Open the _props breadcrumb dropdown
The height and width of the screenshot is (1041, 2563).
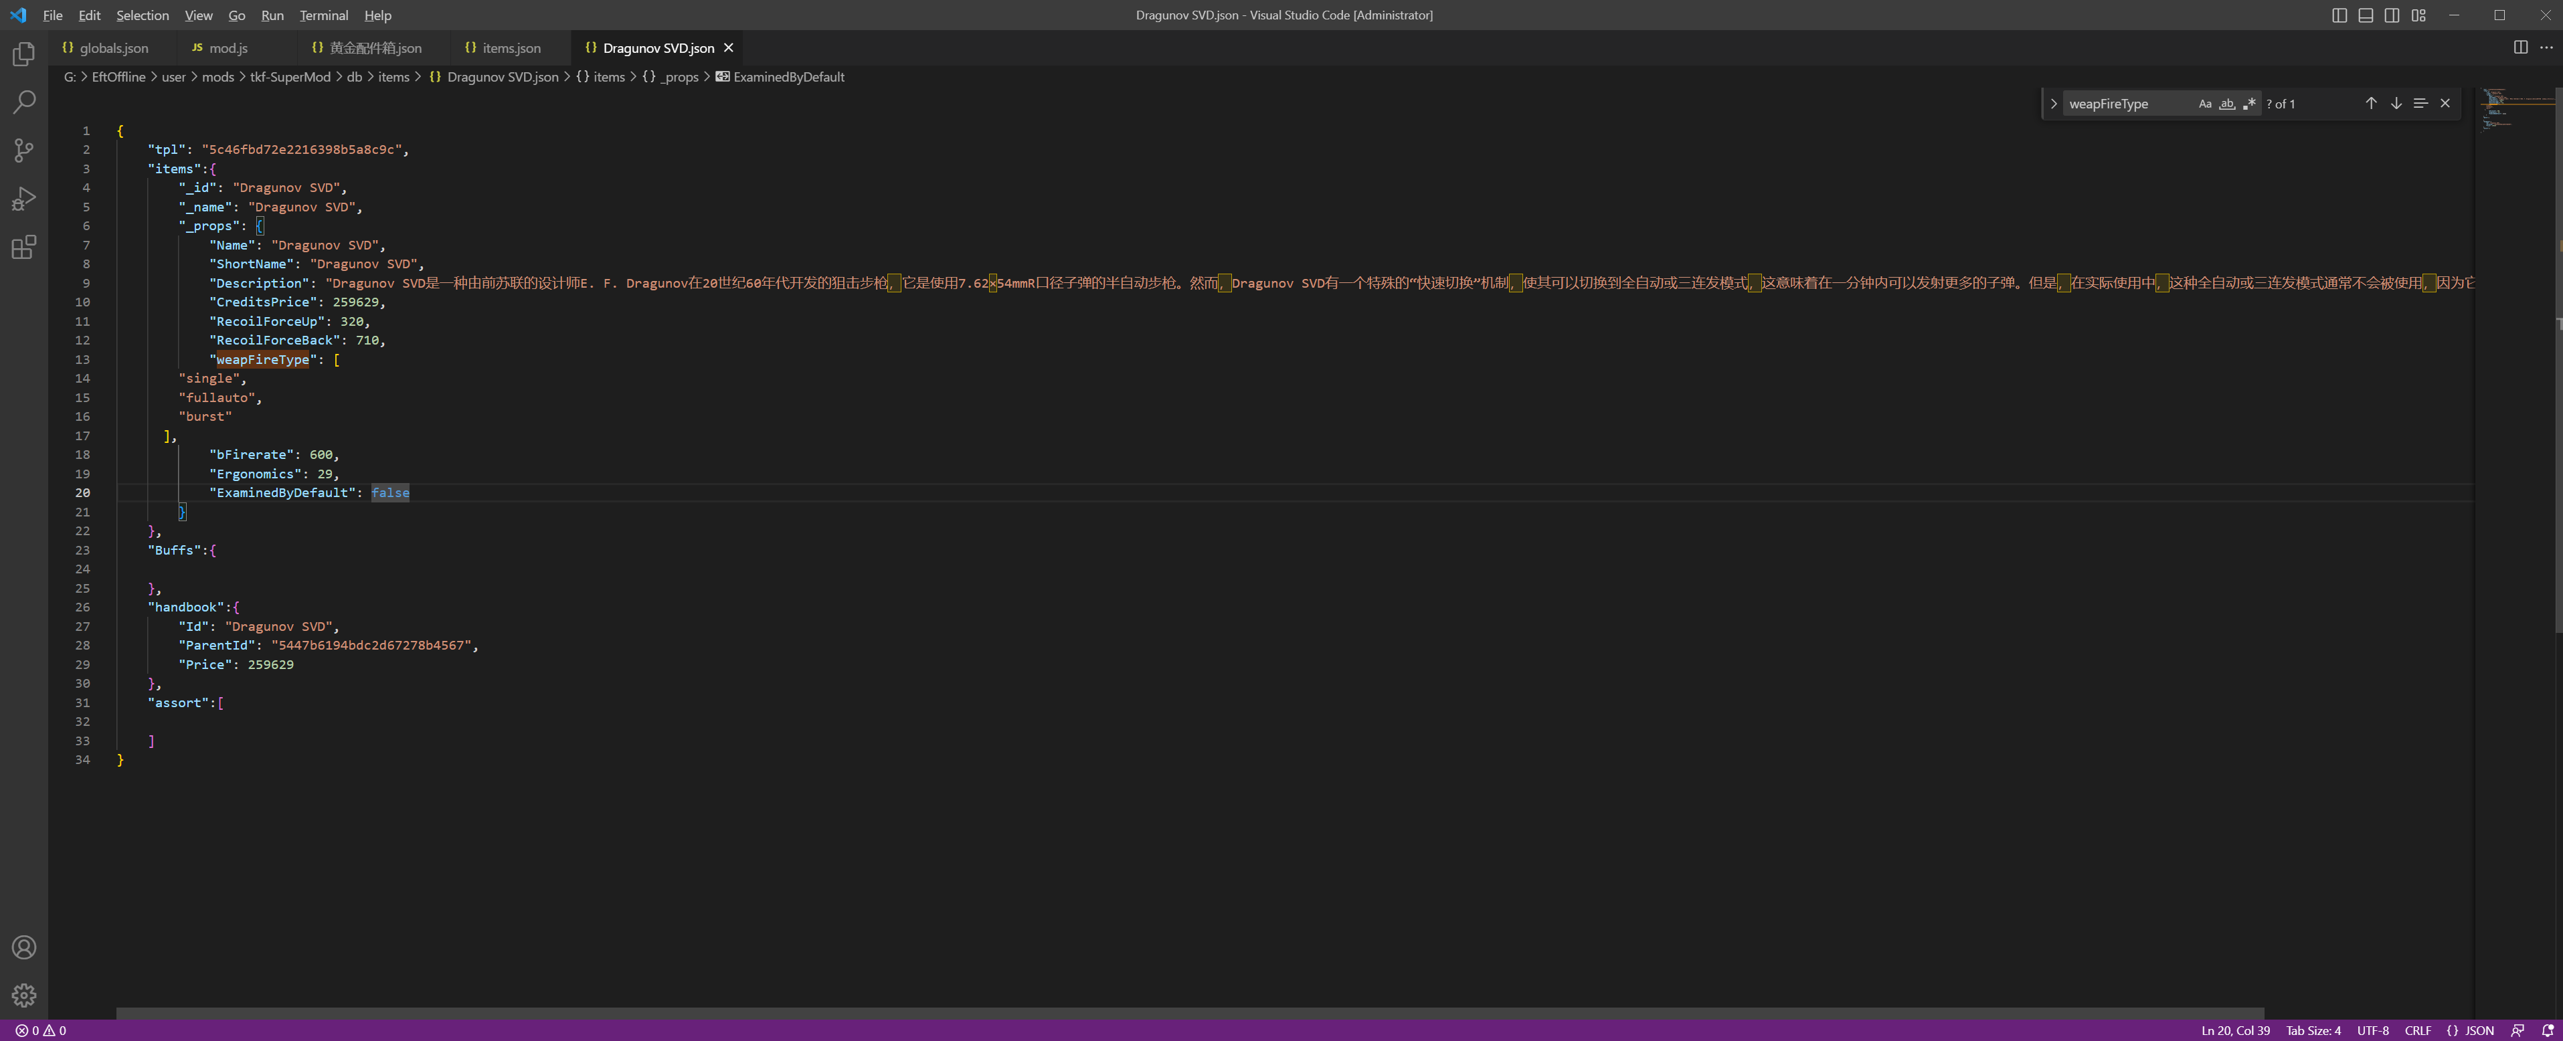681,76
